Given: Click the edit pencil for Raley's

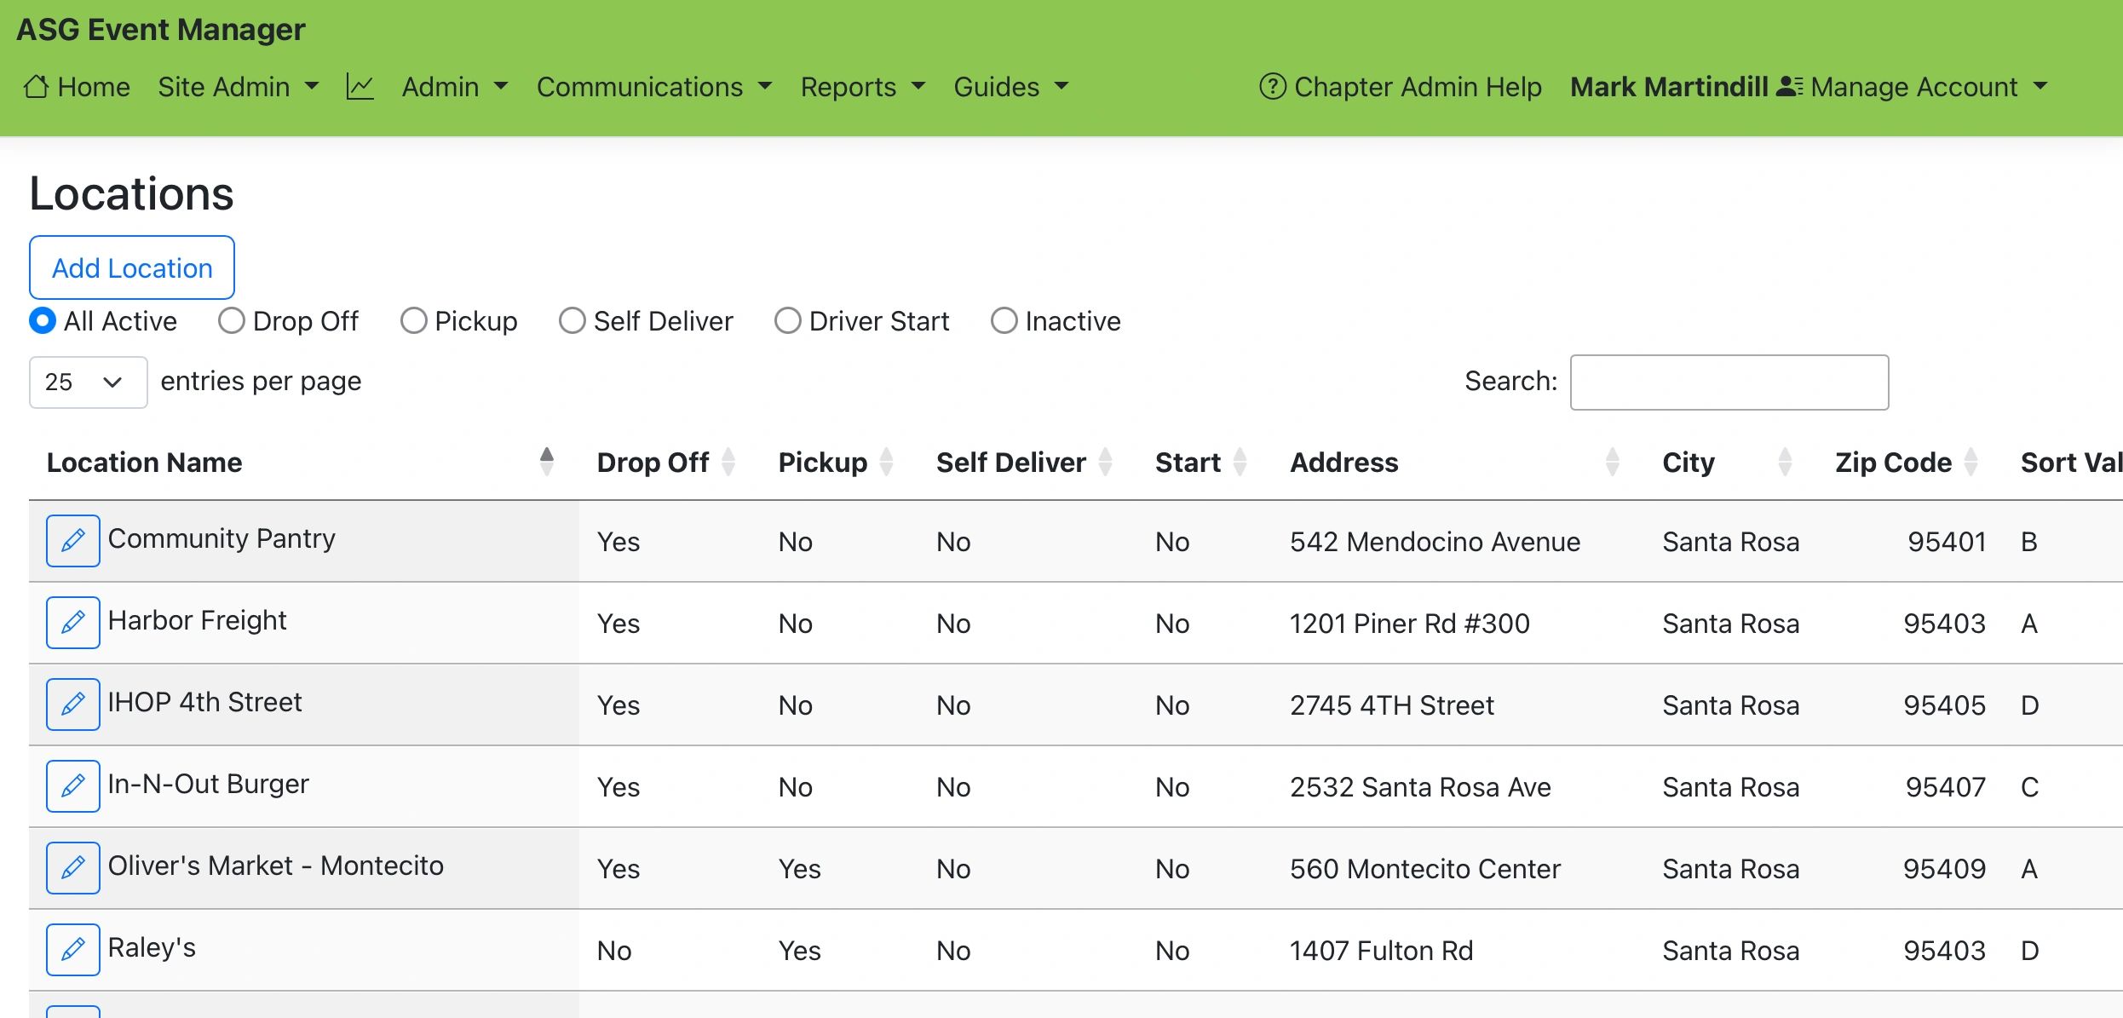Looking at the screenshot, I should pos(73,949).
